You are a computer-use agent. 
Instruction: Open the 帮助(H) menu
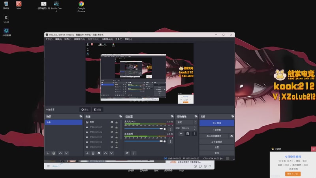[x=128, y=39]
